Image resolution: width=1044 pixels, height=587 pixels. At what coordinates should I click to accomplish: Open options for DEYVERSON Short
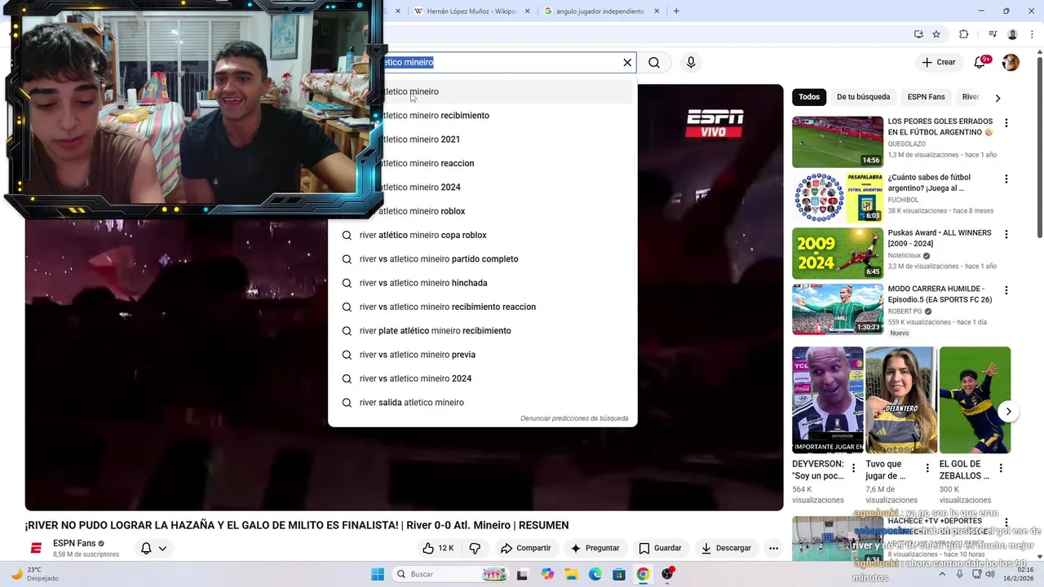point(854,468)
